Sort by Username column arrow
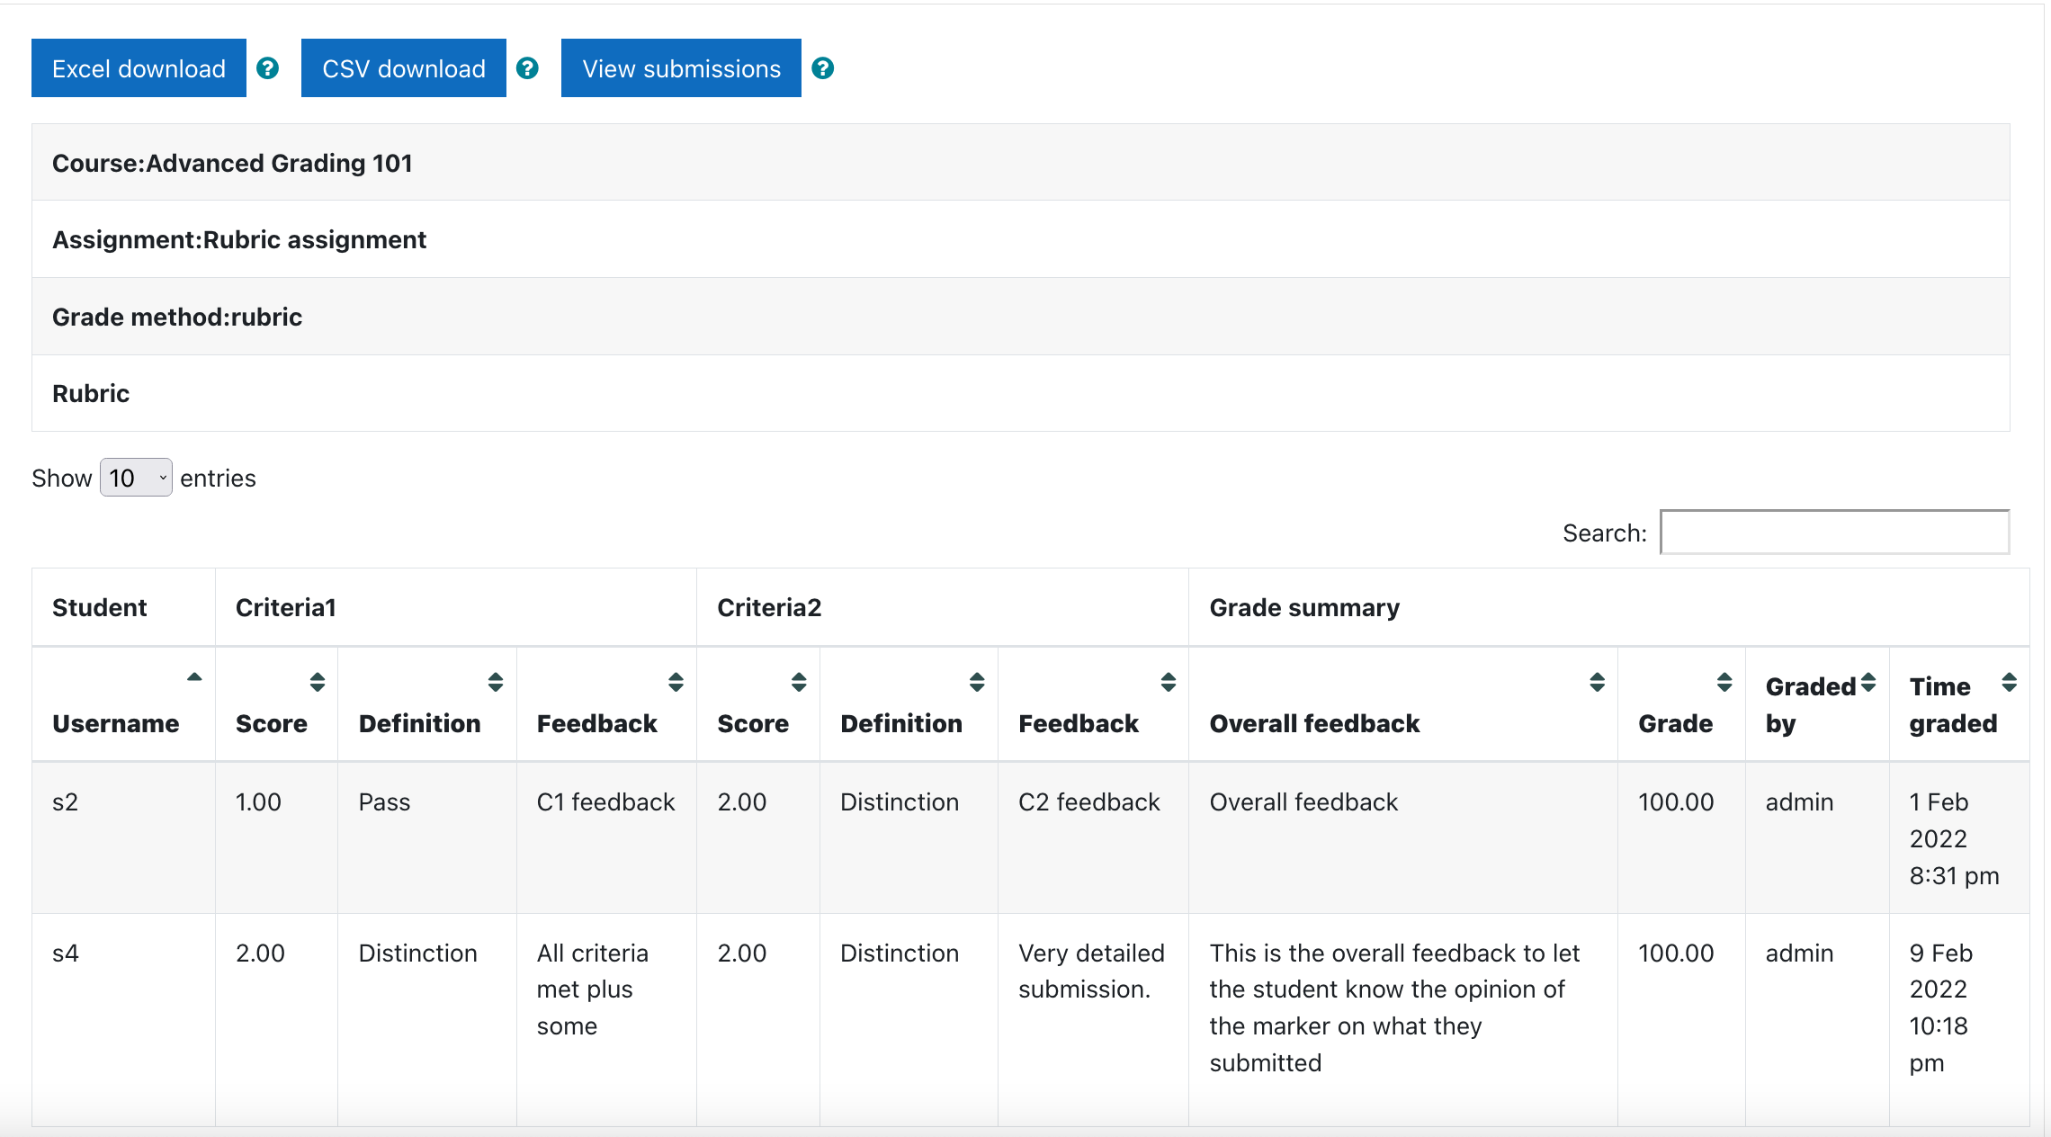The width and height of the screenshot is (2051, 1137). 194,677
